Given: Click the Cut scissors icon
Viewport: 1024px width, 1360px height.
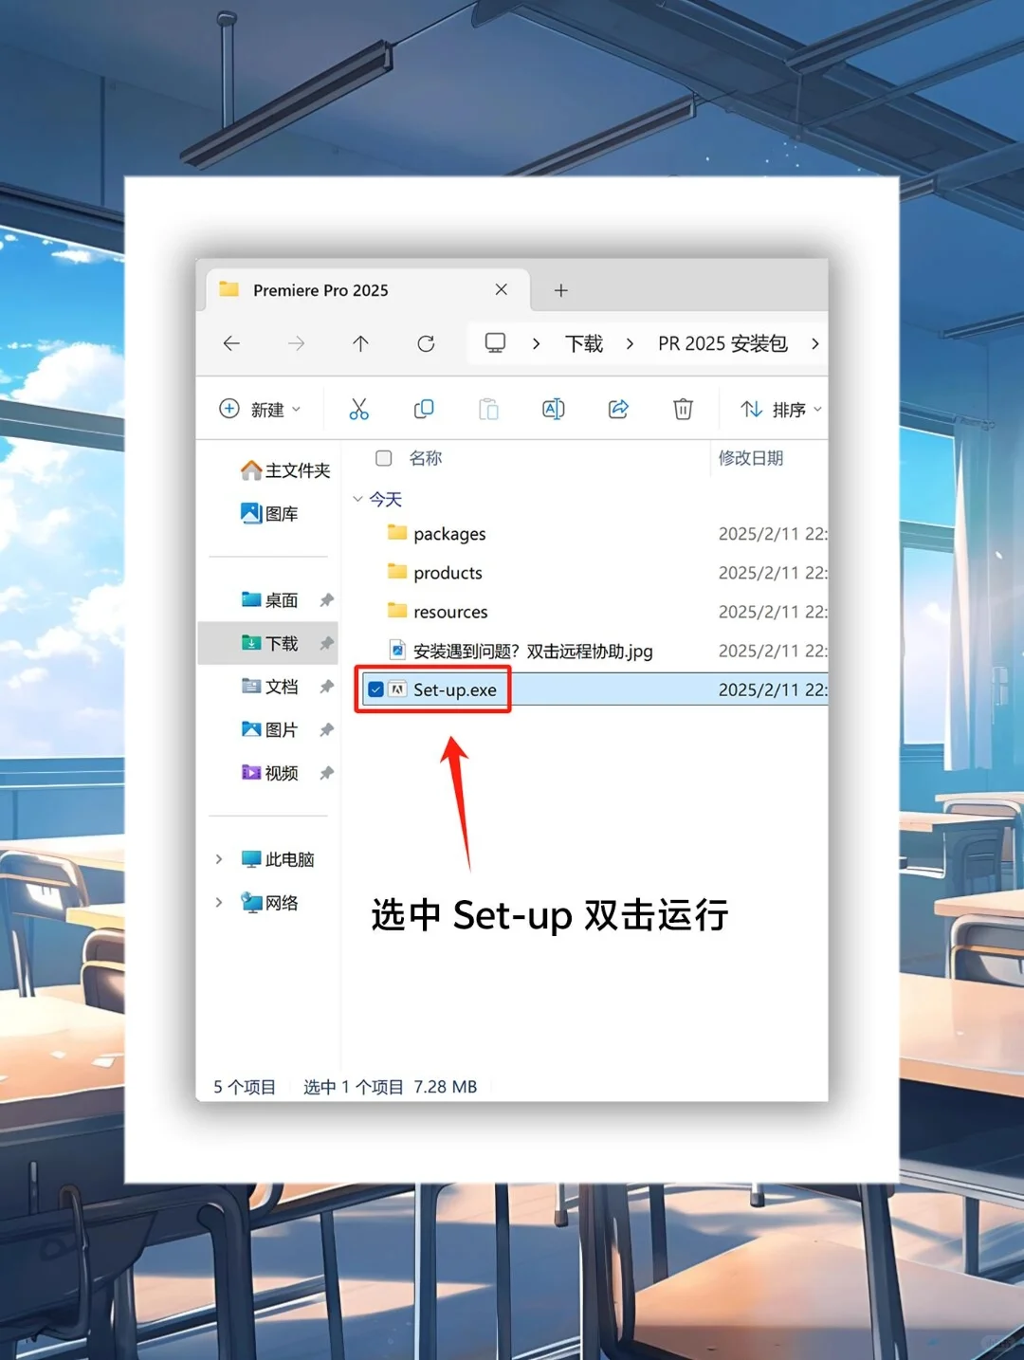Looking at the screenshot, I should 358,409.
